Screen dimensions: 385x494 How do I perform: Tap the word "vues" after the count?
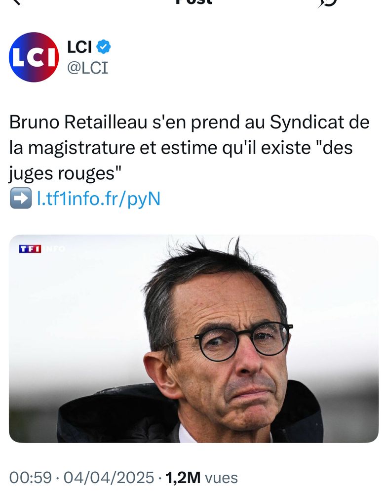pos(221,478)
